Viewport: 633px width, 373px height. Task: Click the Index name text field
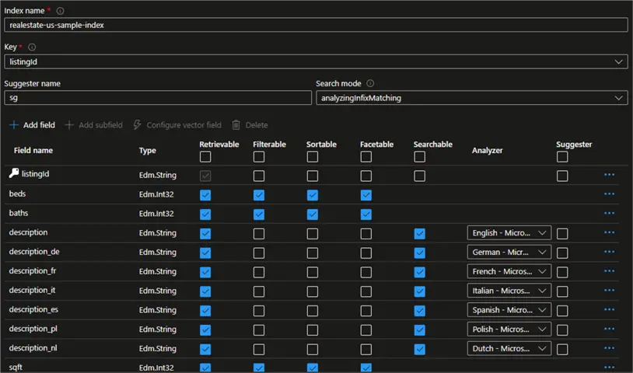(x=315, y=25)
